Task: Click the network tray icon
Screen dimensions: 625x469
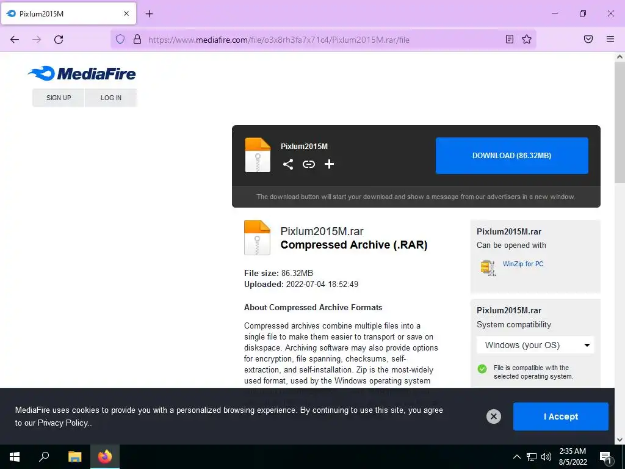Action: pyautogui.click(x=532, y=457)
